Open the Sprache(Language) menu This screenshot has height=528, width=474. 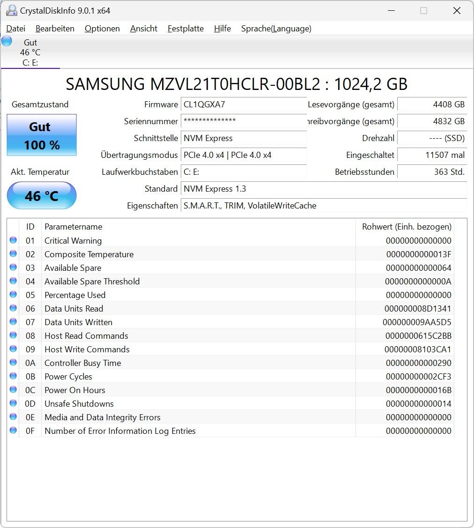(x=276, y=29)
